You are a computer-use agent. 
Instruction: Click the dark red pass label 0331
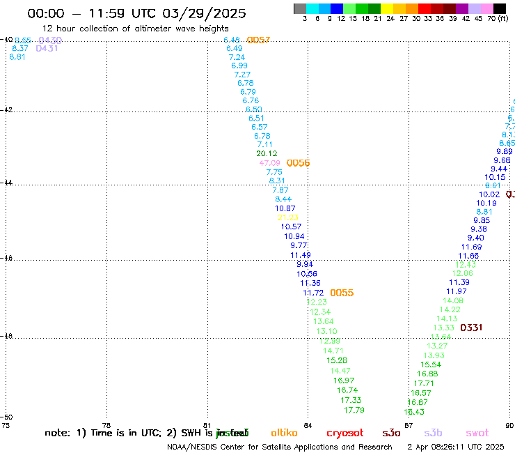coord(471,328)
